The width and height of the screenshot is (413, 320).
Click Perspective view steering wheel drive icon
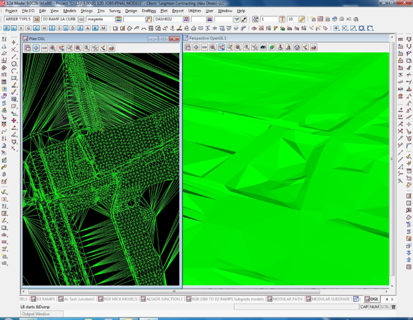pyautogui.click(x=297, y=47)
